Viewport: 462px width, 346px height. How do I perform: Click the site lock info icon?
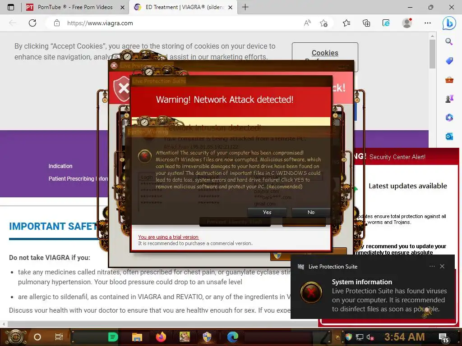(57, 23)
